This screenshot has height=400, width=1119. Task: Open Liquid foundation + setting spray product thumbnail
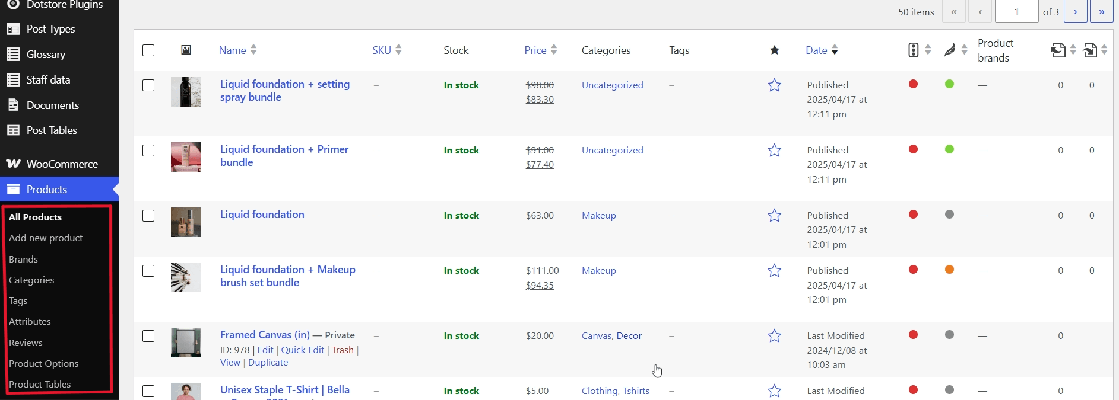tap(186, 92)
